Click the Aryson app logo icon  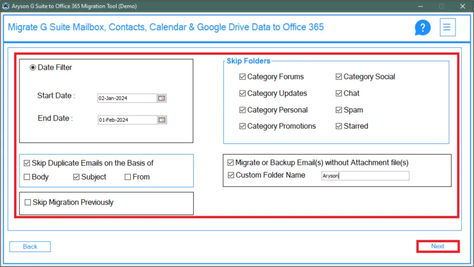pos(6,6)
